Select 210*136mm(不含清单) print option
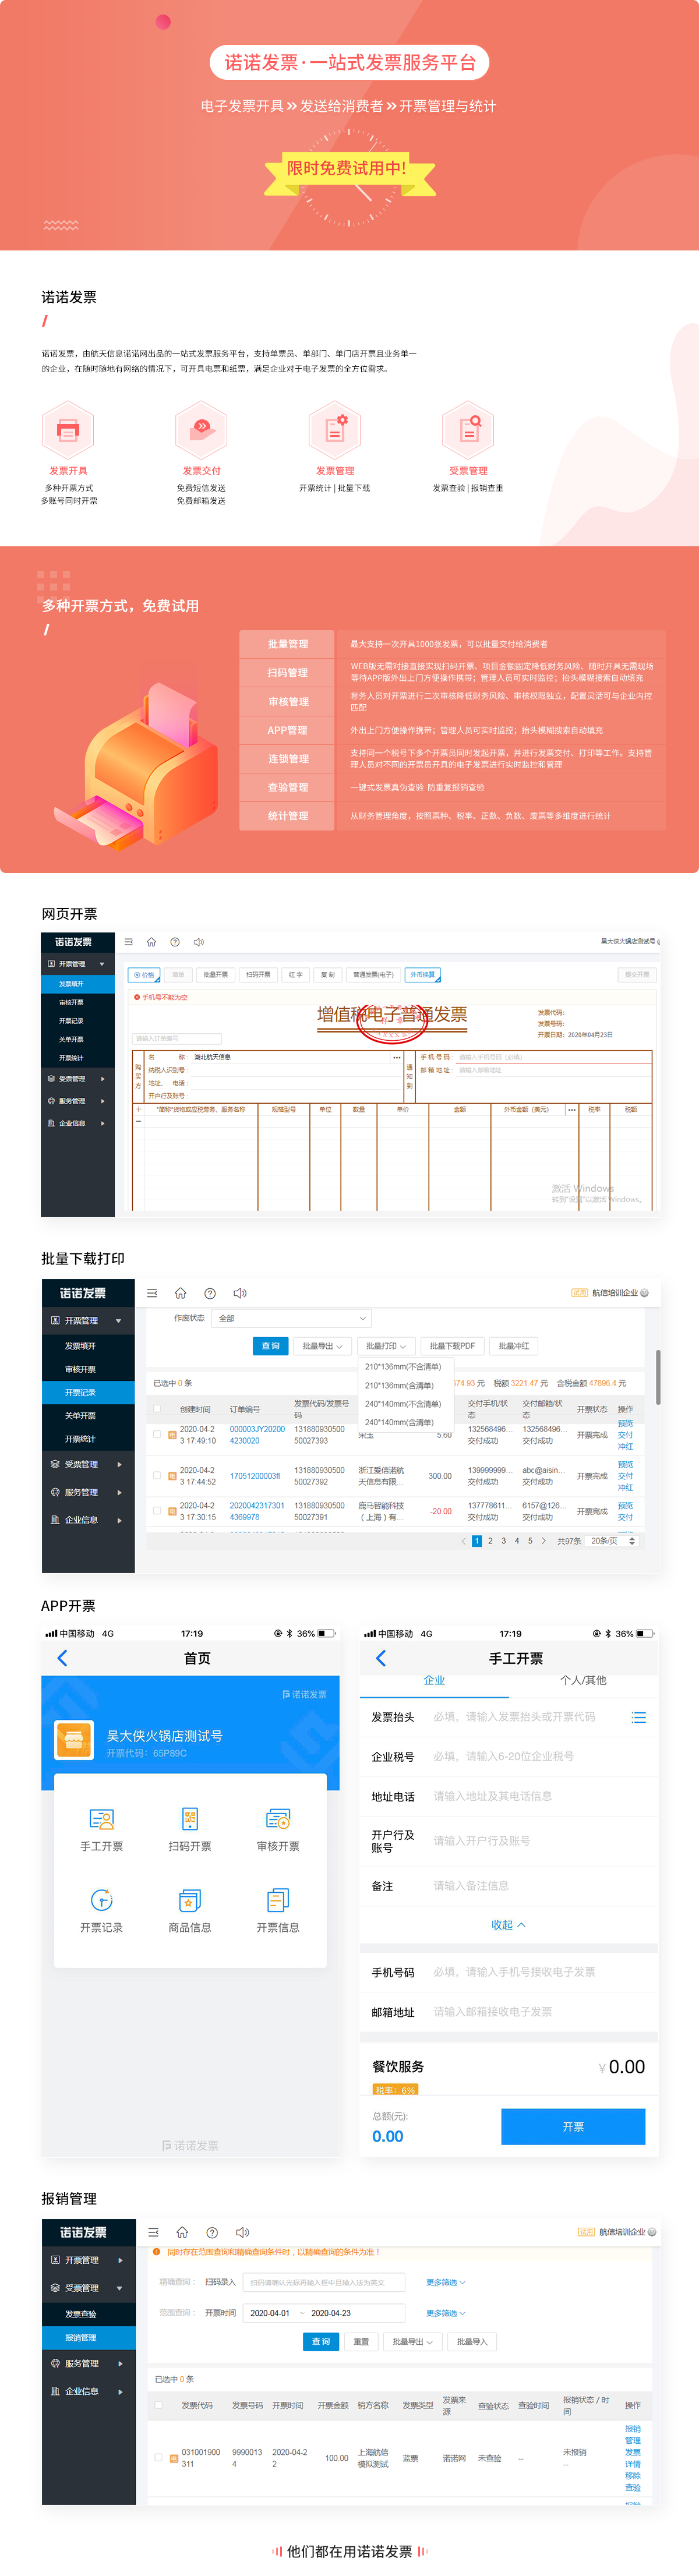699x2576 pixels. click(x=403, y=1367)
